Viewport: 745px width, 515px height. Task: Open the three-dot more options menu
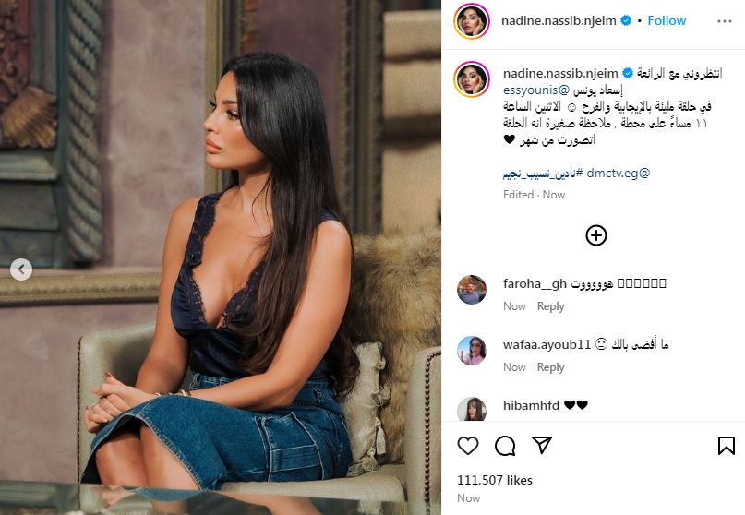click(724, 21)
